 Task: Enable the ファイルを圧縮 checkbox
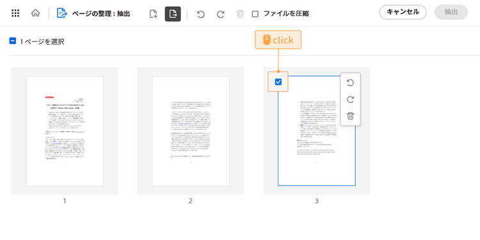[x=255, y=14]
